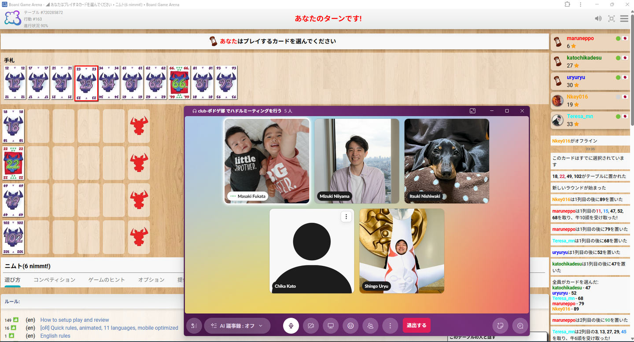The image size is (634, 342).
Task: Select Shingo Uryu's video tile
Action: 402,251
